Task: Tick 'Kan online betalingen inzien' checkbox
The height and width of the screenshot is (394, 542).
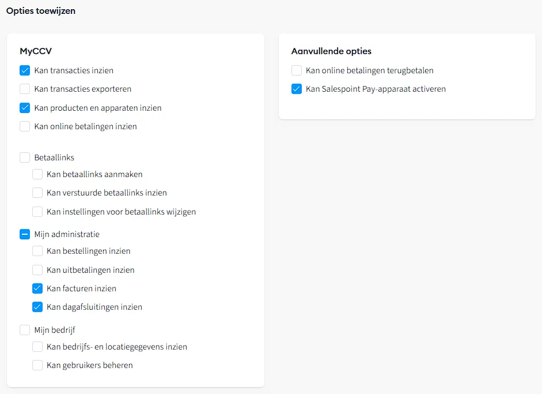Action: tap(25, 126)
